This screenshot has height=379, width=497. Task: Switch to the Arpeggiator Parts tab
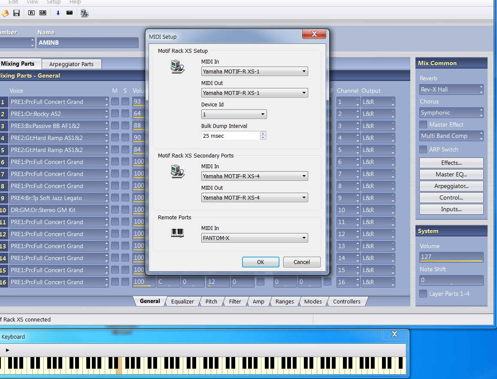pos(71,64)
